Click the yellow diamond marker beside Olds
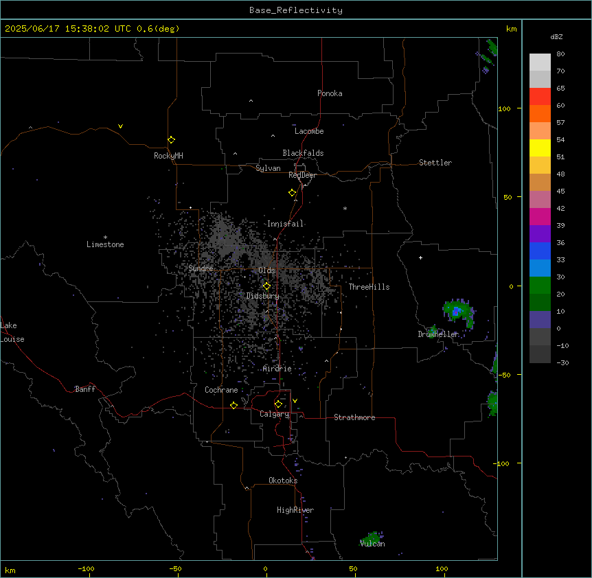Viewport: 592px width, 578px height. (266, 286)
